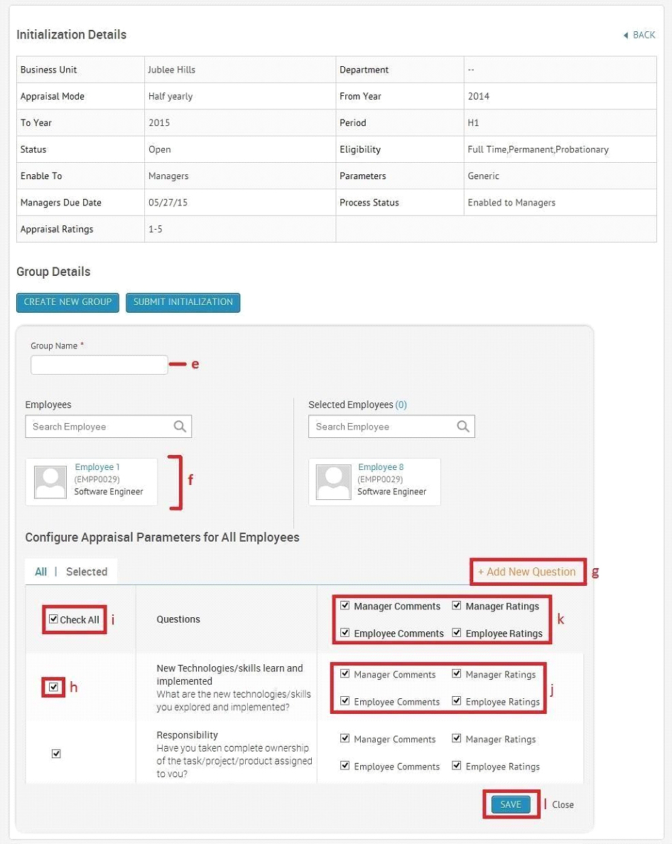Click 'Responsibility' question title
Screen dimensions: 672x844
pos(187,735)
